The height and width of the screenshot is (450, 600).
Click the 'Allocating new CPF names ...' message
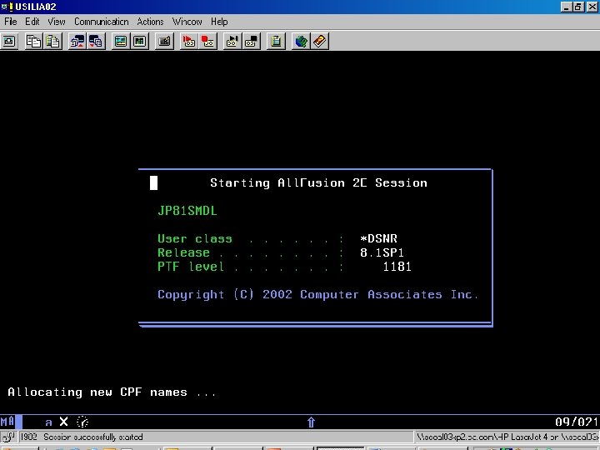112,392
